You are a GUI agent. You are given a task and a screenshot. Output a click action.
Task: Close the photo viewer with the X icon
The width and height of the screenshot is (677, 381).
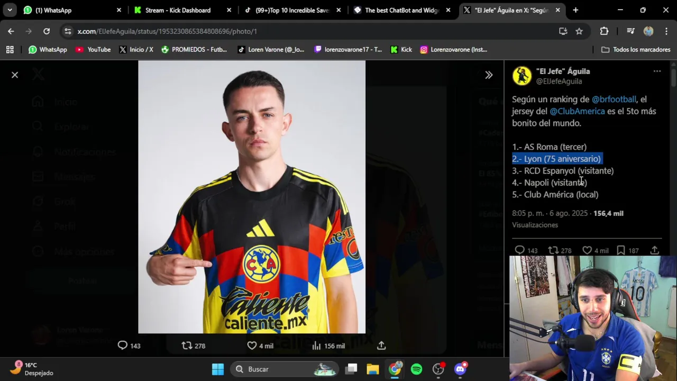coord(15,75)
